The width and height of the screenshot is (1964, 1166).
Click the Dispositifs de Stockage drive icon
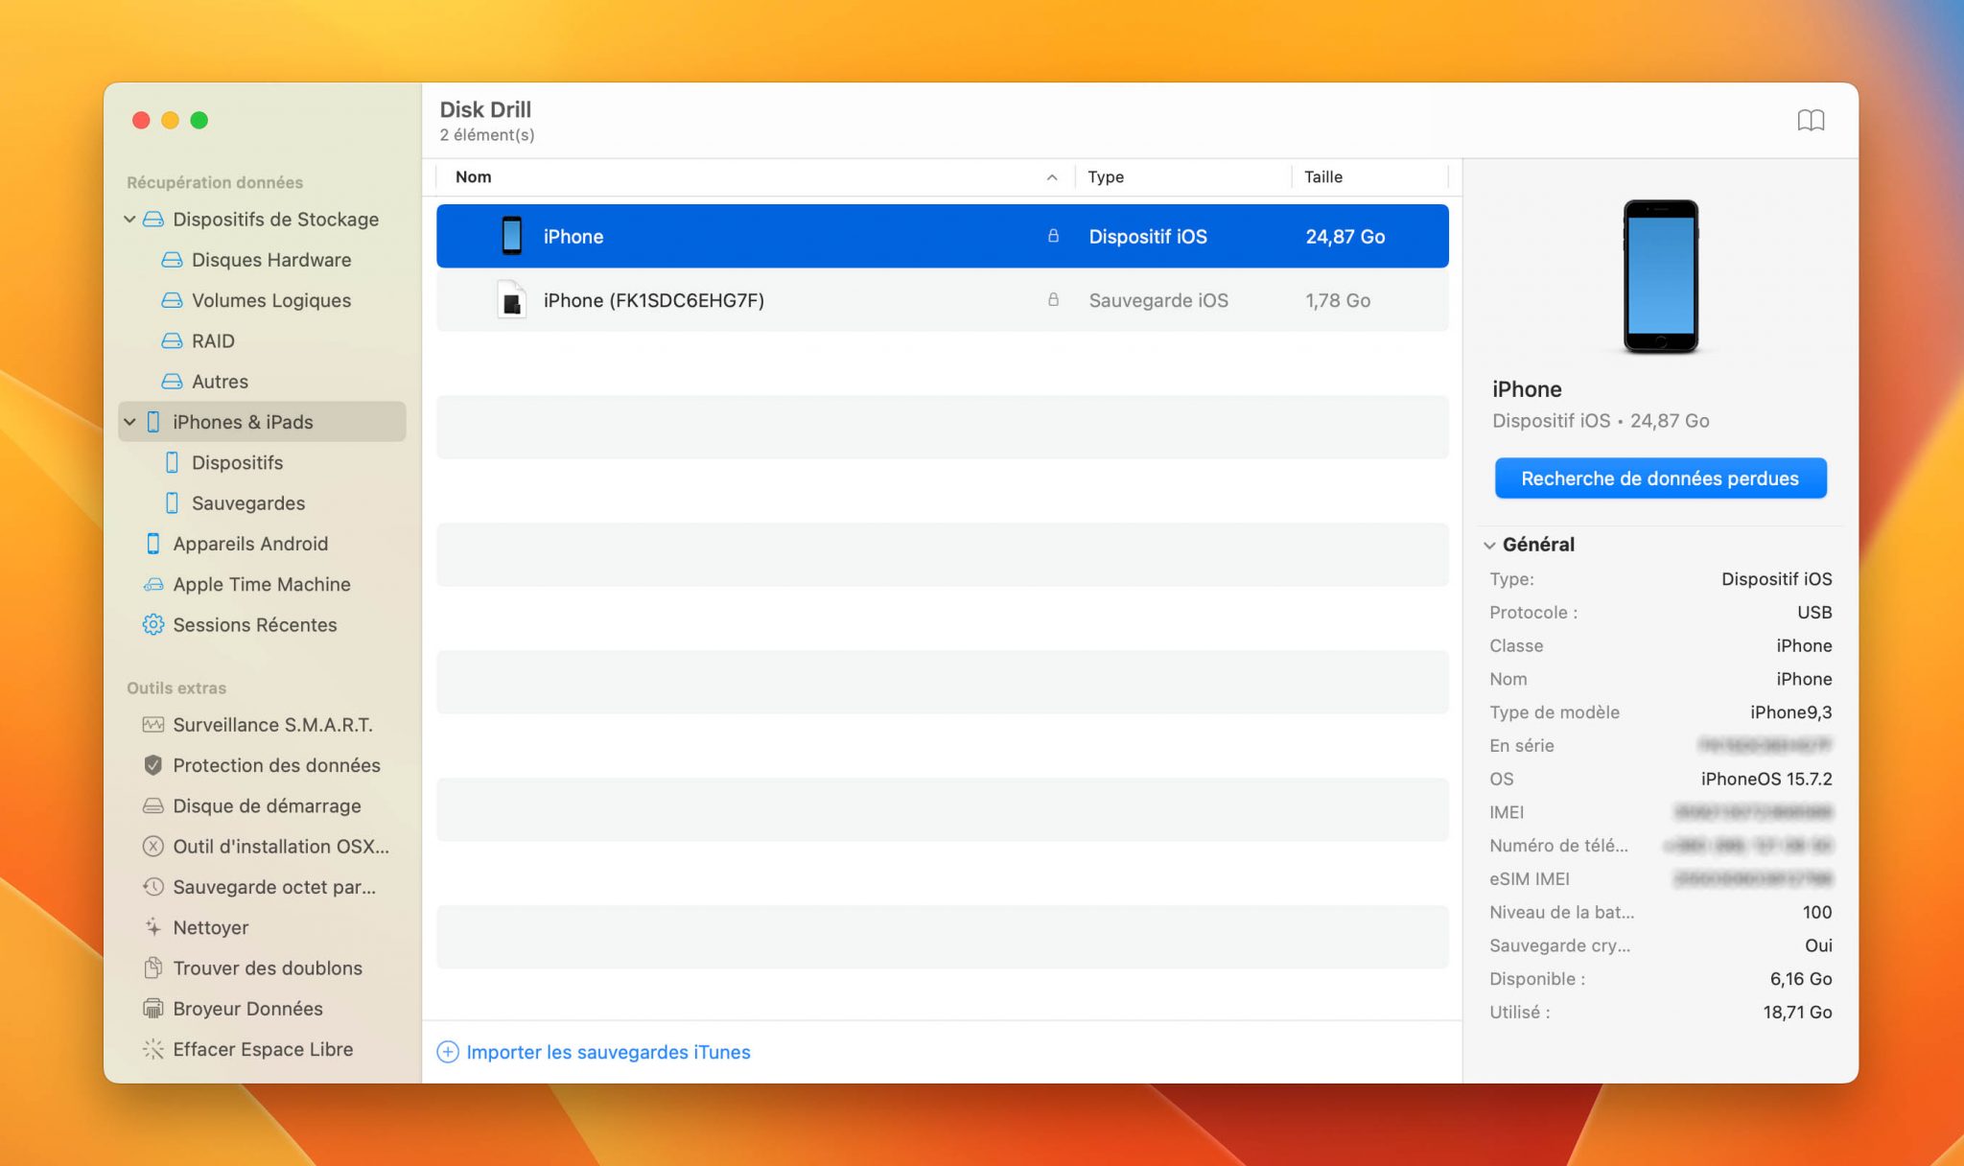pos(153,220)
